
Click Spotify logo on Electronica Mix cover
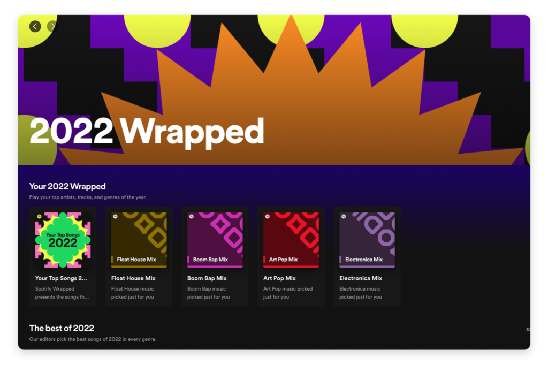tap(344, 216)
